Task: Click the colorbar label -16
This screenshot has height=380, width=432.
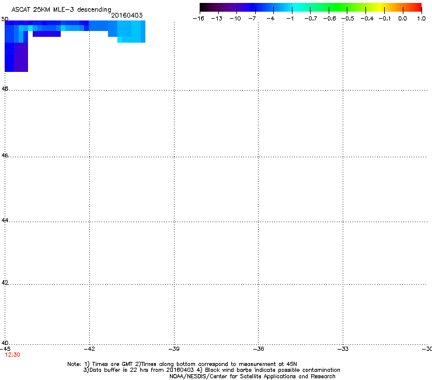Action: (198, 19)
